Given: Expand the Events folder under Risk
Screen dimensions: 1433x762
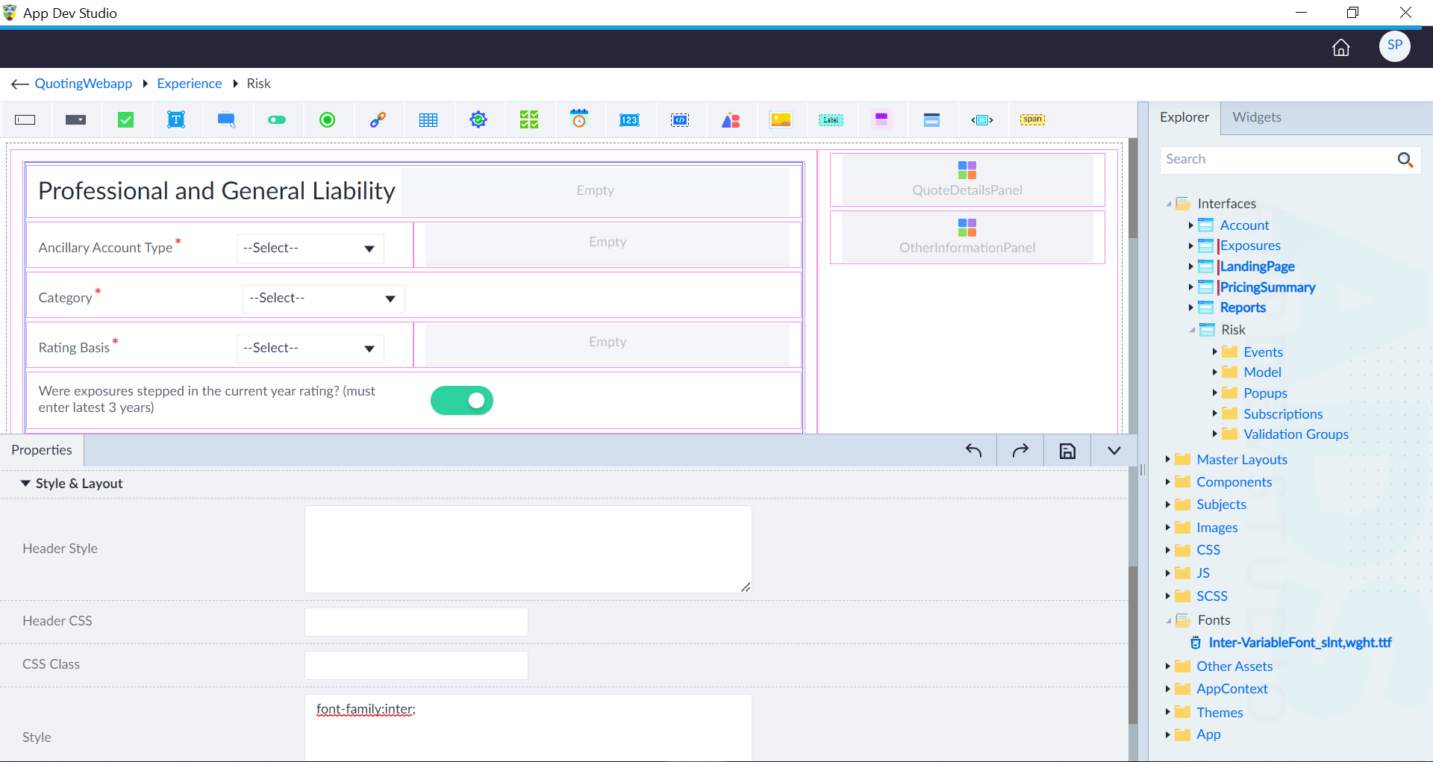Looking at the screenshot, I should tap(1215, 352).
